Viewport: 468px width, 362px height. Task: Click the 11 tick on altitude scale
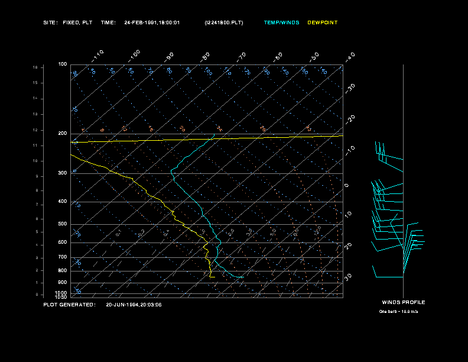point(35,146)
